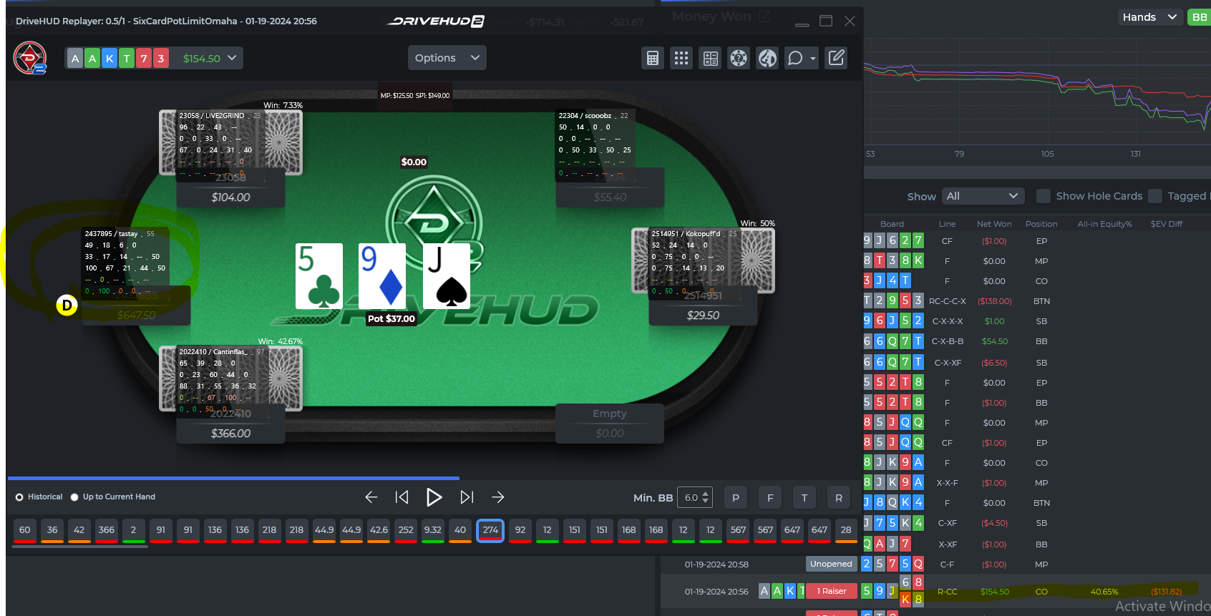
Task: Toggle the Tagged checkbox
Action: 1155,196
